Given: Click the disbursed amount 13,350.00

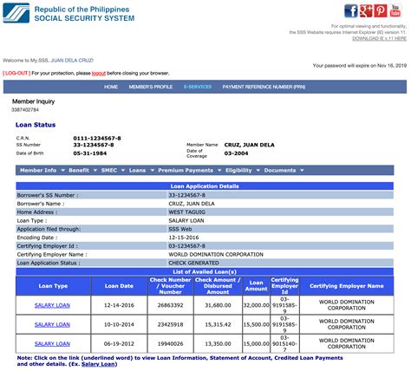Looking at the screenshot, I should 218,344.
